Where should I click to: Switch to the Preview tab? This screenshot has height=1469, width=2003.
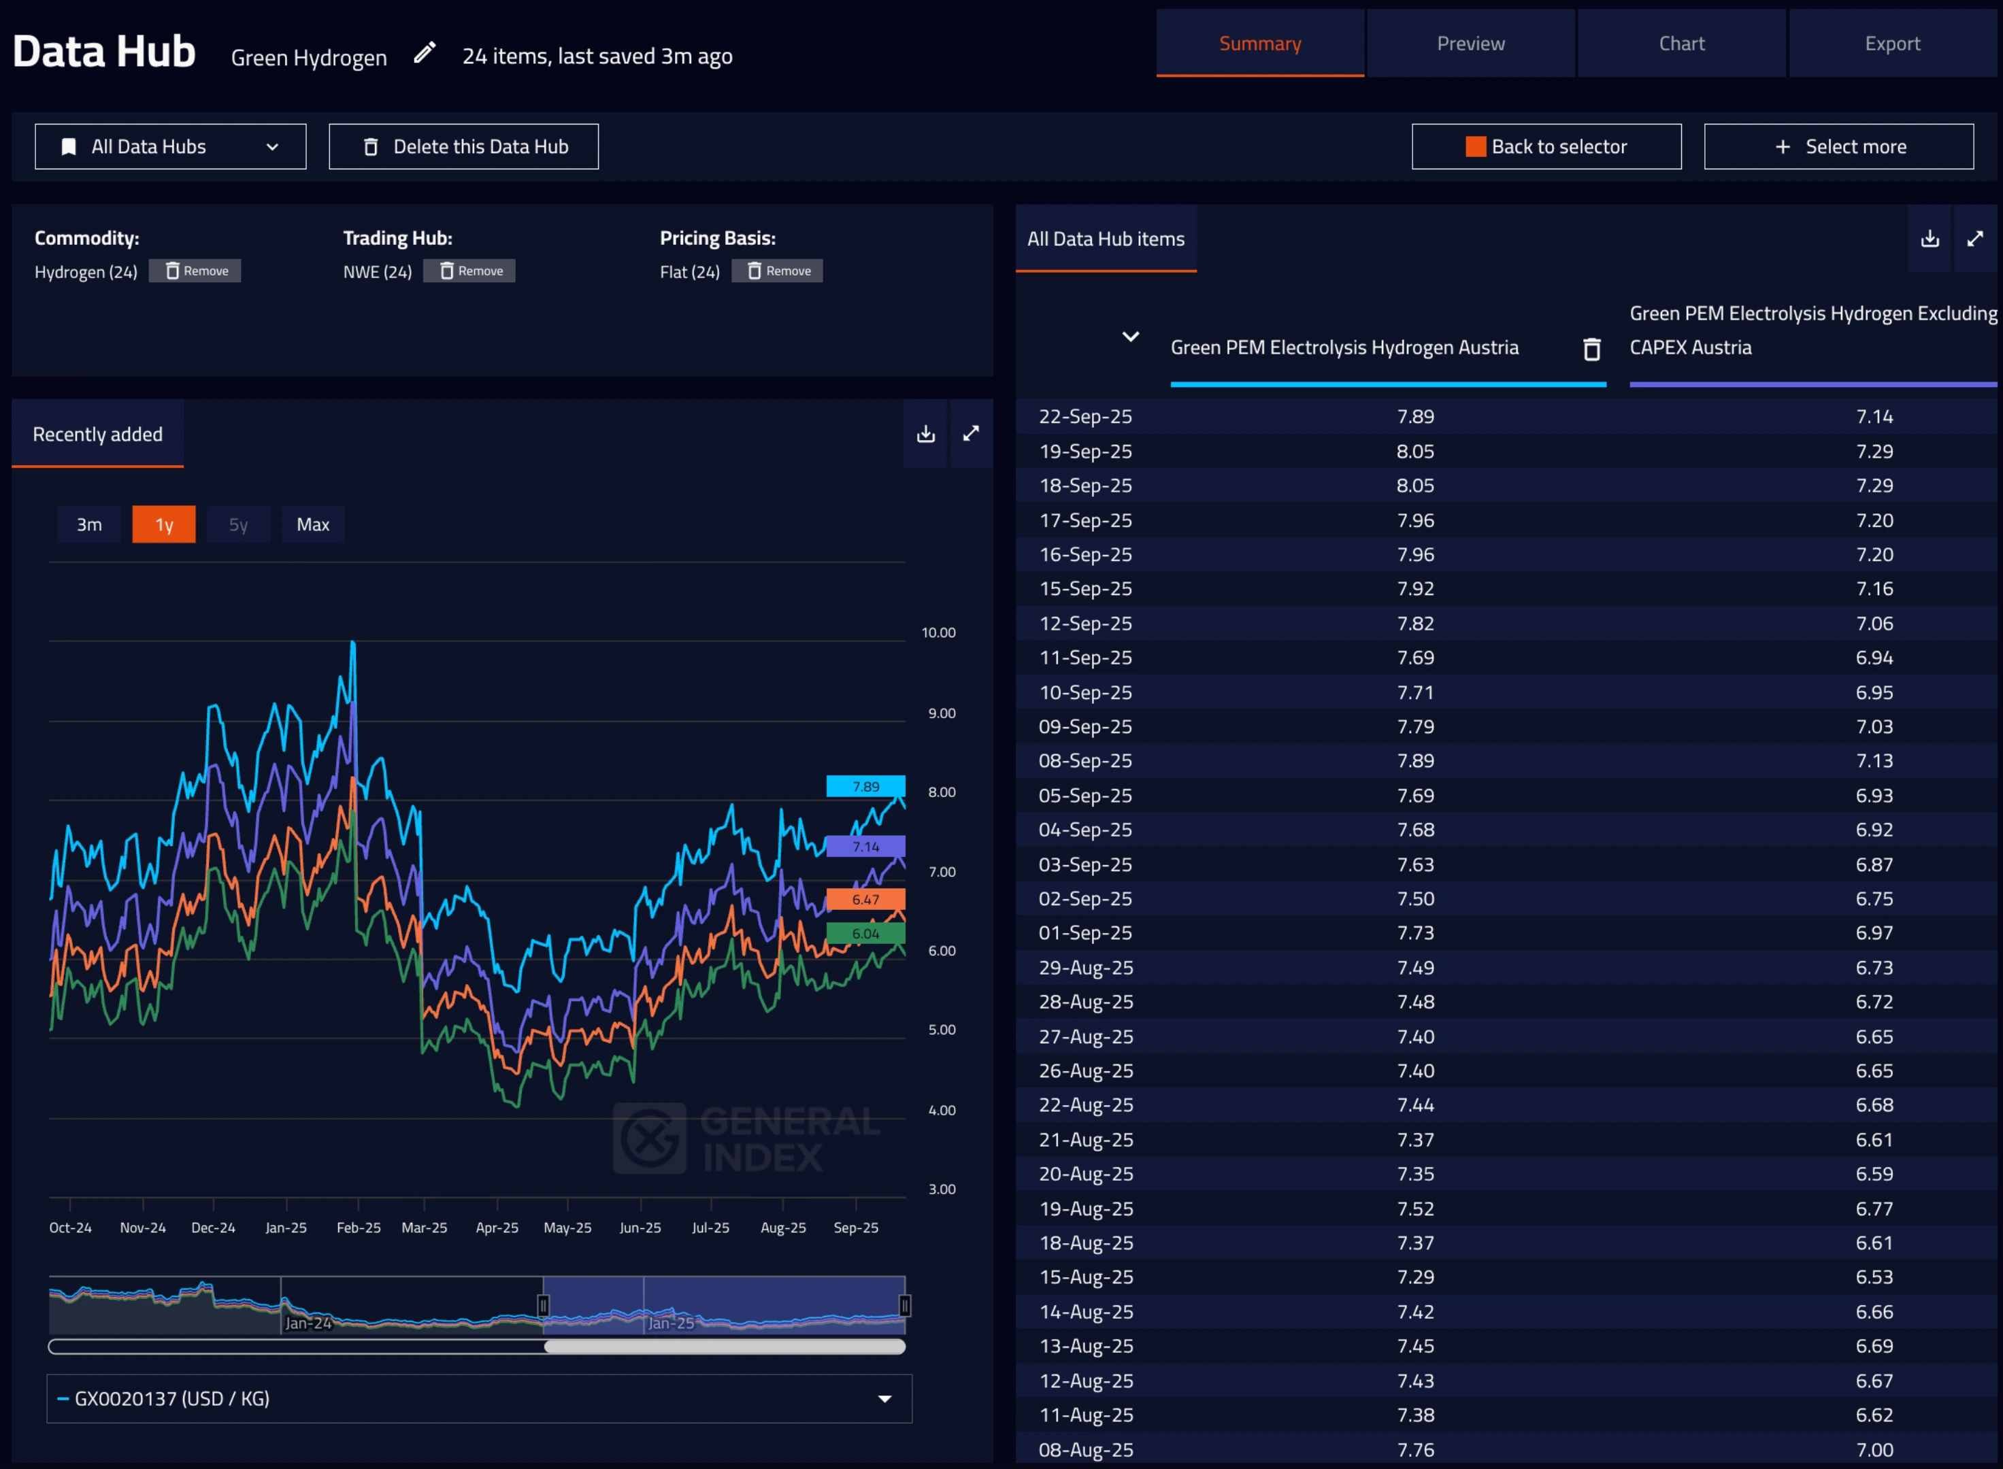tap(1470, 44)
